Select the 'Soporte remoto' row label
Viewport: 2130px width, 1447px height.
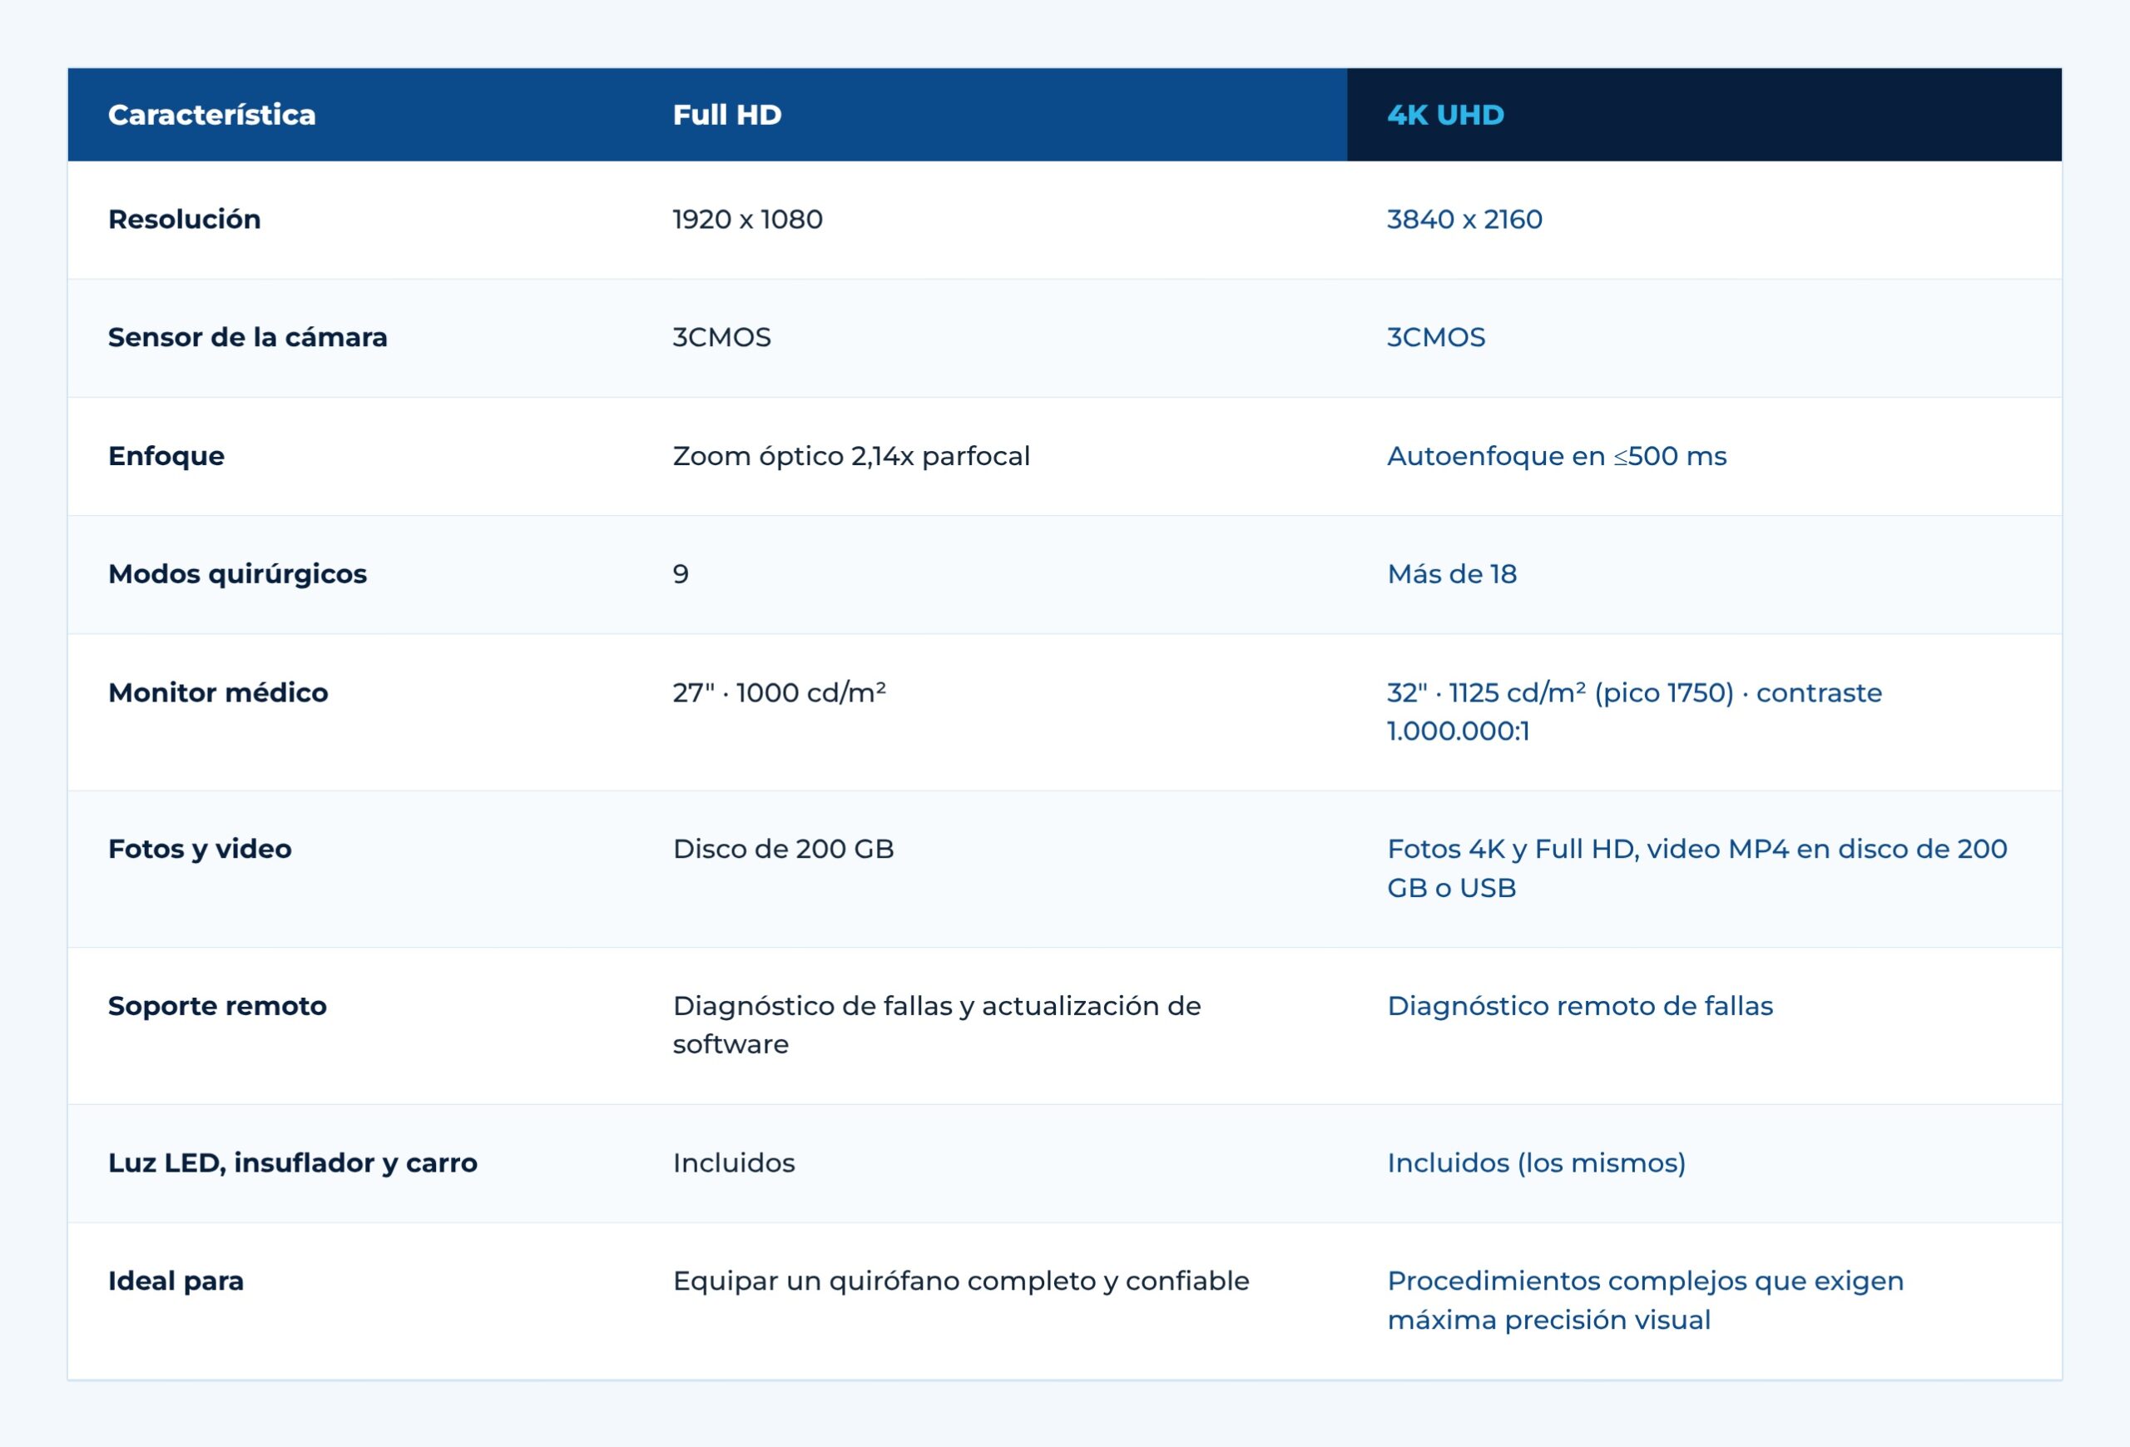(x=217, y=1005)
